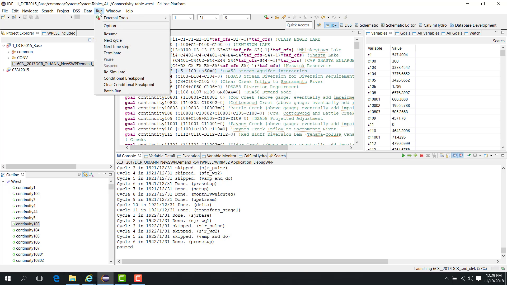Click Remove Launch gray X icon
Image resolution: width=507 pixels, height=285 pixels.
coord(428,156)
